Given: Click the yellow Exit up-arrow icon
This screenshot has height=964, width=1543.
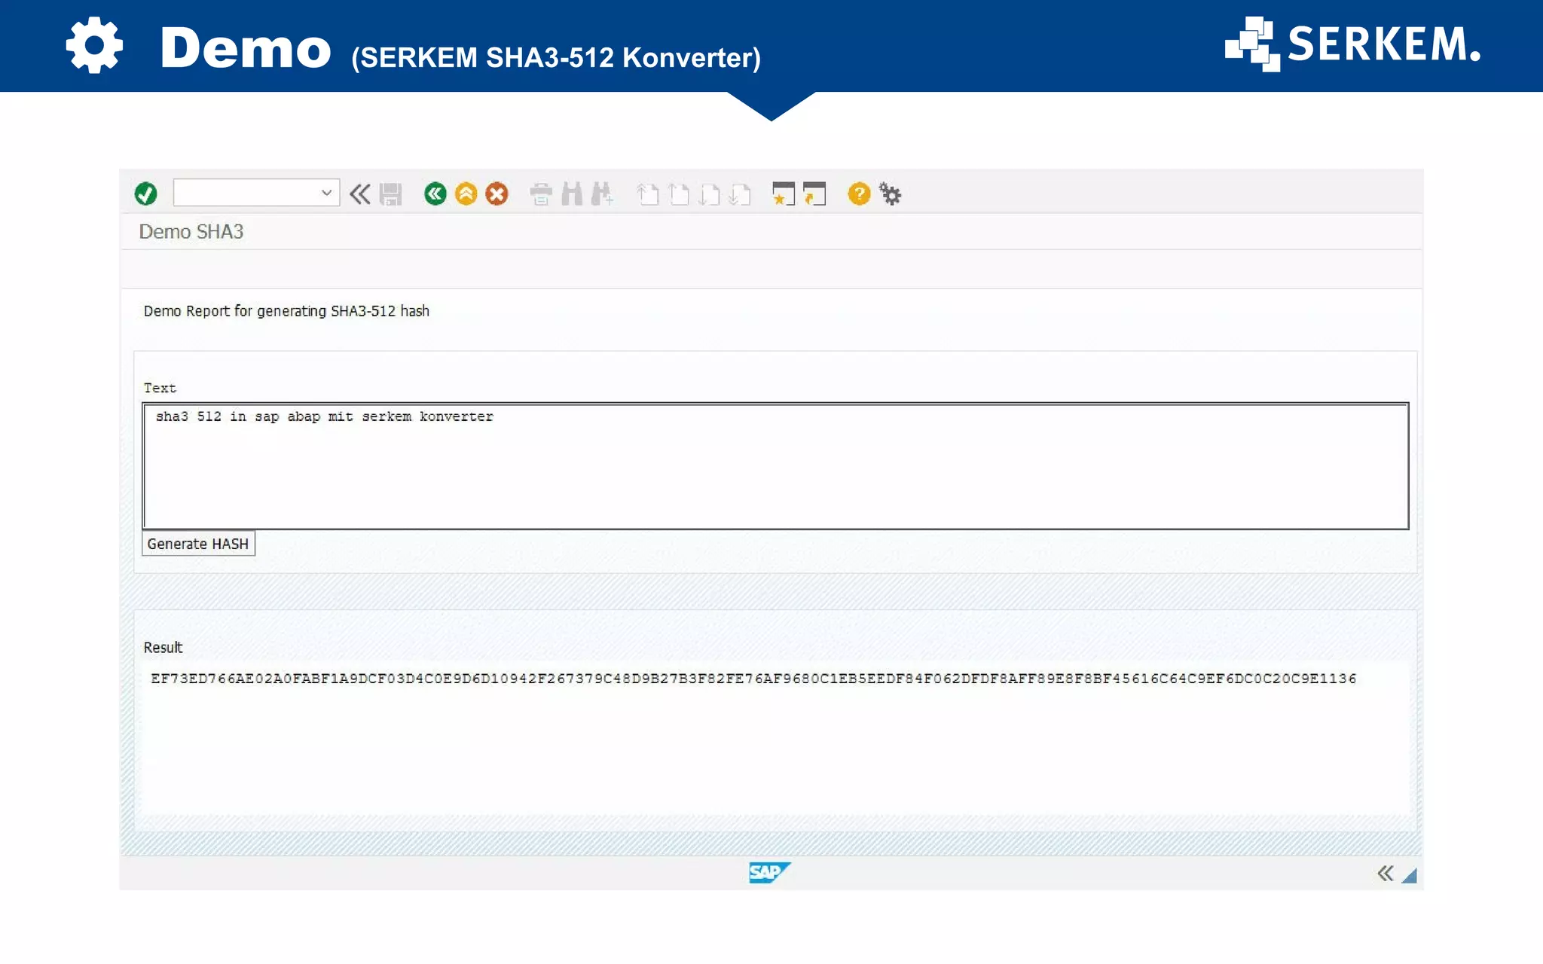Looking at the screenshot, I should click(466, 194).
